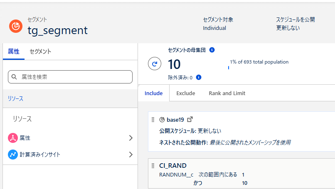The height and width of the screenshot is (189, 335).
Task: Click the blue 計算済みインサイト icon
Action: [12, 155]
